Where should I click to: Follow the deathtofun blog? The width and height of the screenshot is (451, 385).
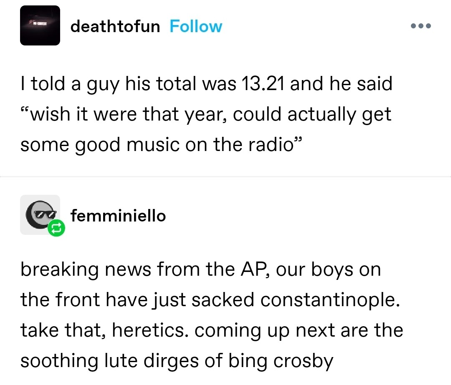tap(196, 26)
